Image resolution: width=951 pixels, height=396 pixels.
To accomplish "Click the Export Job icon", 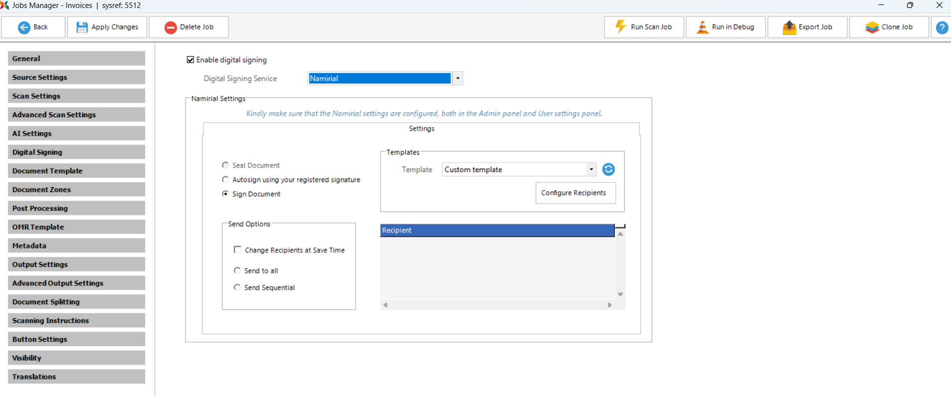I will click(789, 27).
